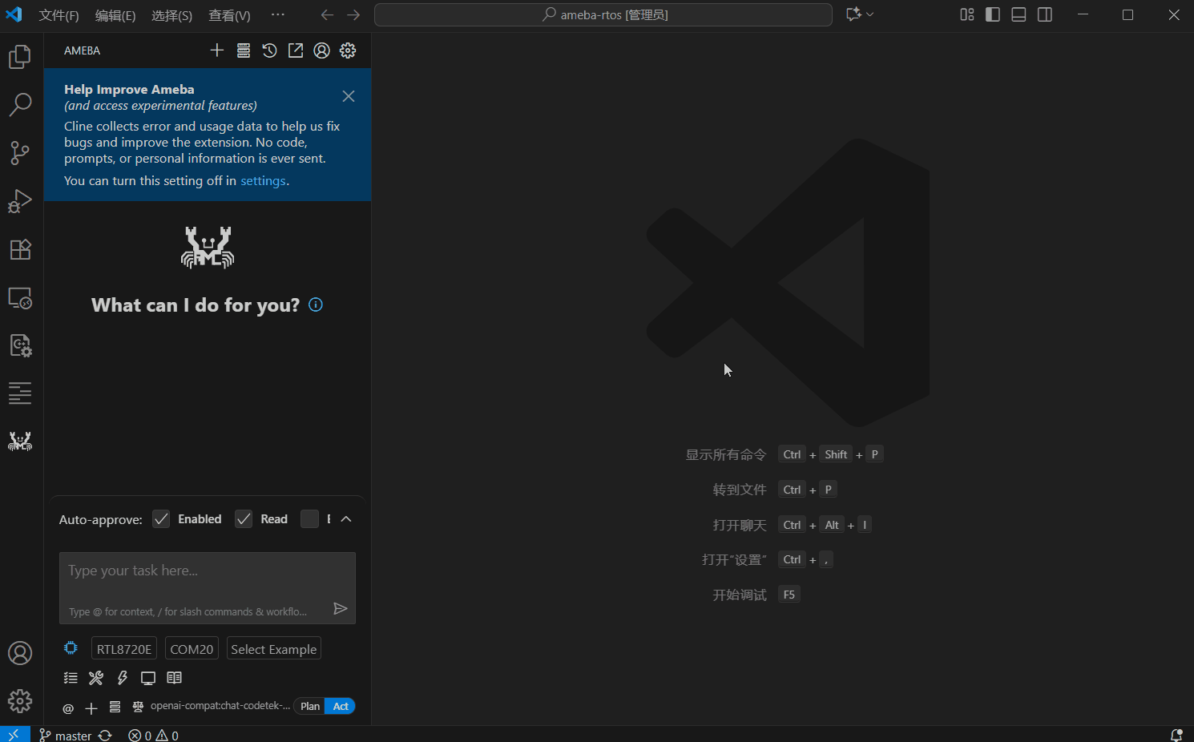The height and width of the screenshot is (742, 1194).
Task: Open the COM20 port selector
Action: tap(192, 649)
